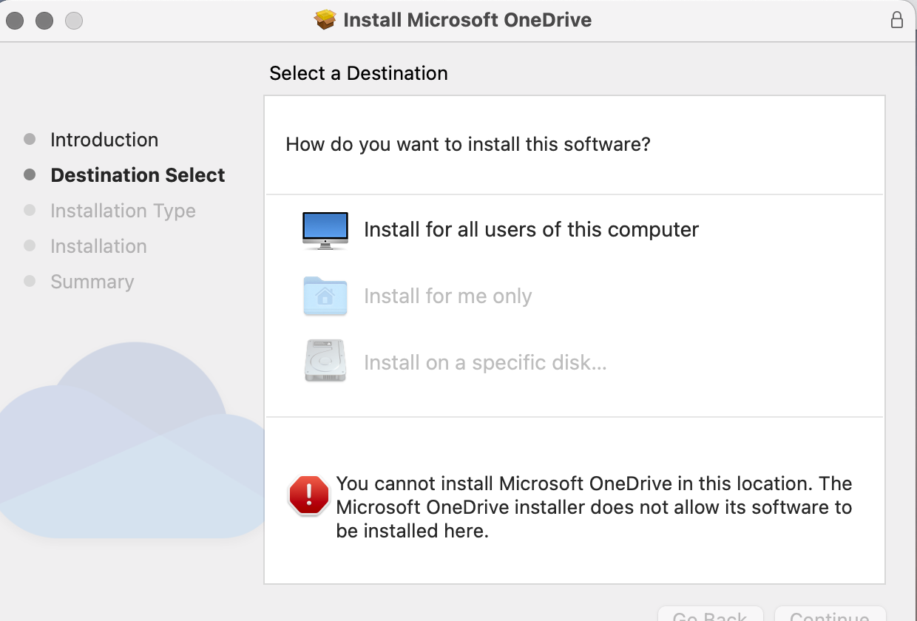Click the Install Microsoft OneDrive window title

point(467,20)
